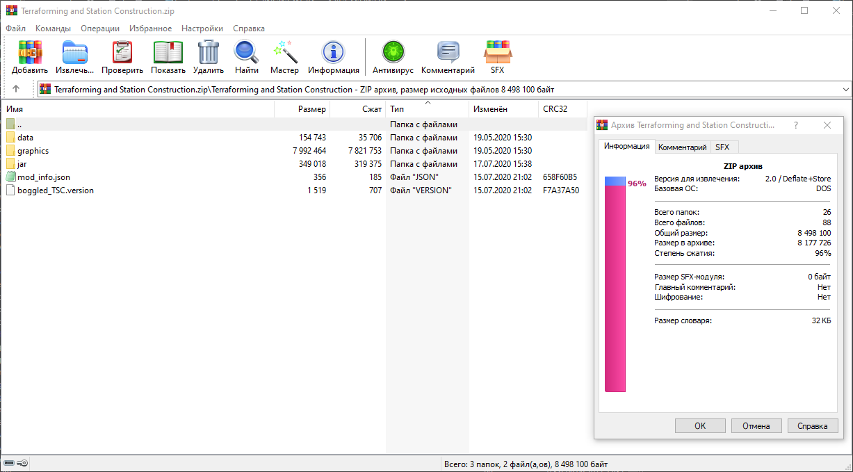The height and width of the screenshot is (472, 853).
Task: Go up one folder level arrow
Action: [16, 89]
